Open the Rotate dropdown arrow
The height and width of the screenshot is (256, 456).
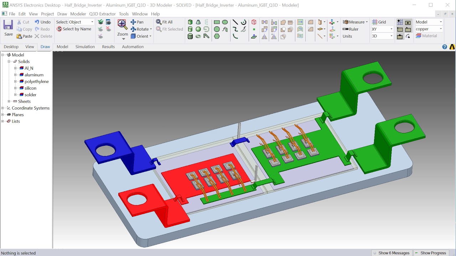click(x=151, y=29)
